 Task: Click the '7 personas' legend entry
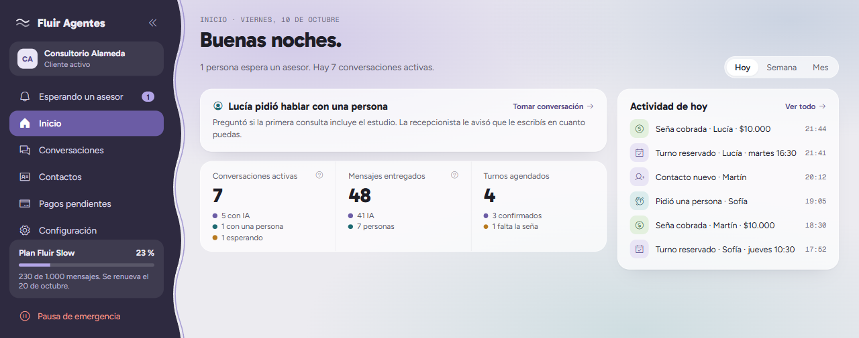(371, 226)
